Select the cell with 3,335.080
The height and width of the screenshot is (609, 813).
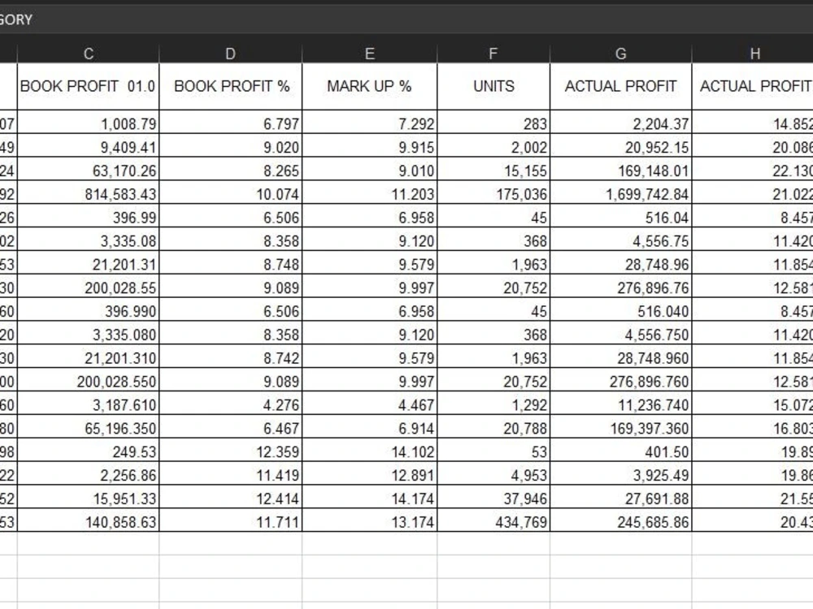point(88,333)
